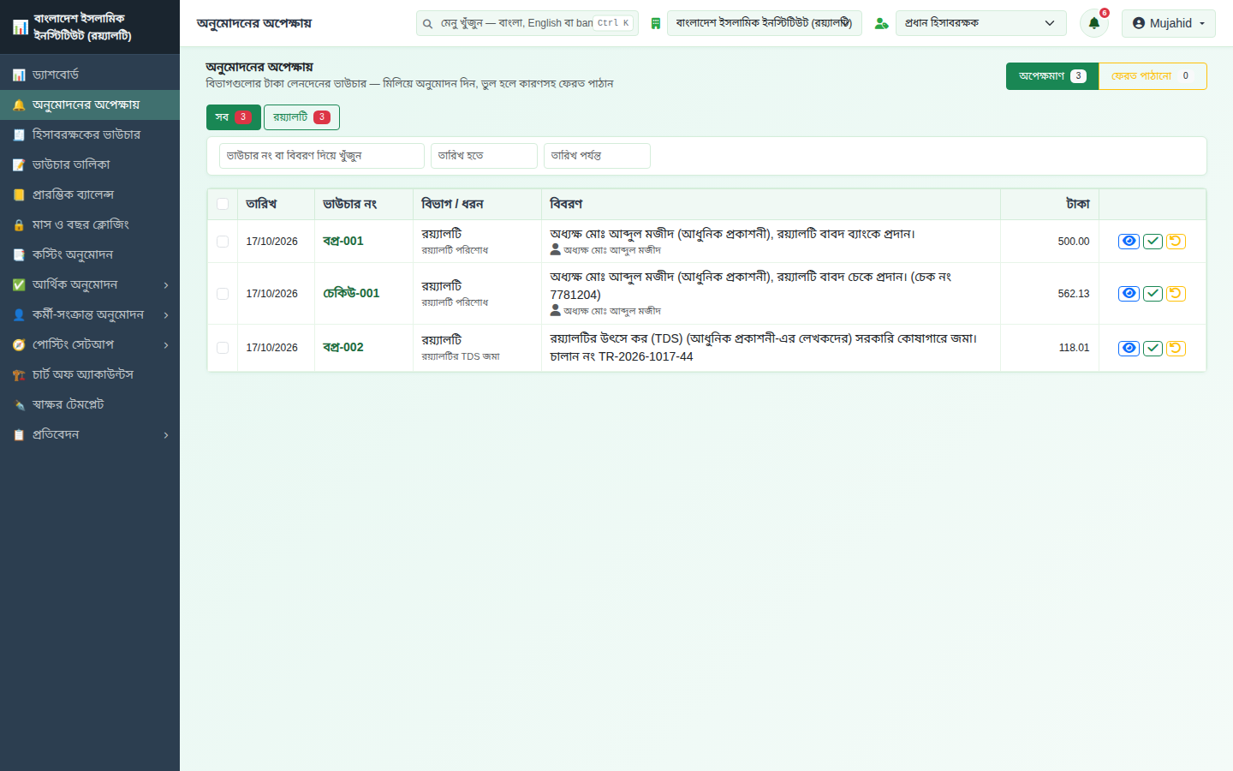
Task: Check the row checkbox for বপ্র-001
Action: pyautogui.click(x=223, y=242)
